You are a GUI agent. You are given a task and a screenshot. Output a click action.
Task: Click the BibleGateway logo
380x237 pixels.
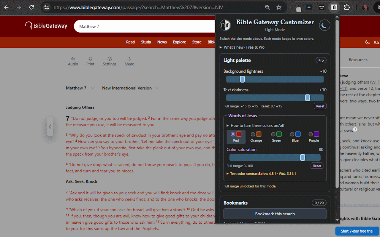pyautogui.click(x=46, y=26)
